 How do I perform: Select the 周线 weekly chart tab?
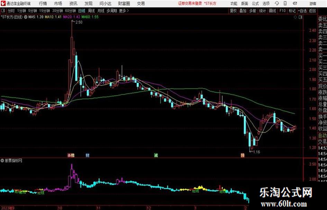pyautogui.click(x=91, y=11)
